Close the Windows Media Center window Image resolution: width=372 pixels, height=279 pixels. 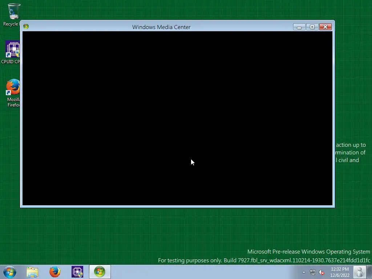pyautogui.click(x=325, y=27)
